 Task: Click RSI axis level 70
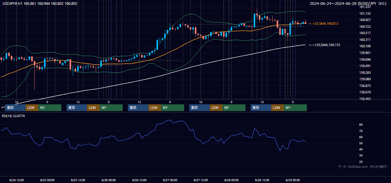[361, 131]
